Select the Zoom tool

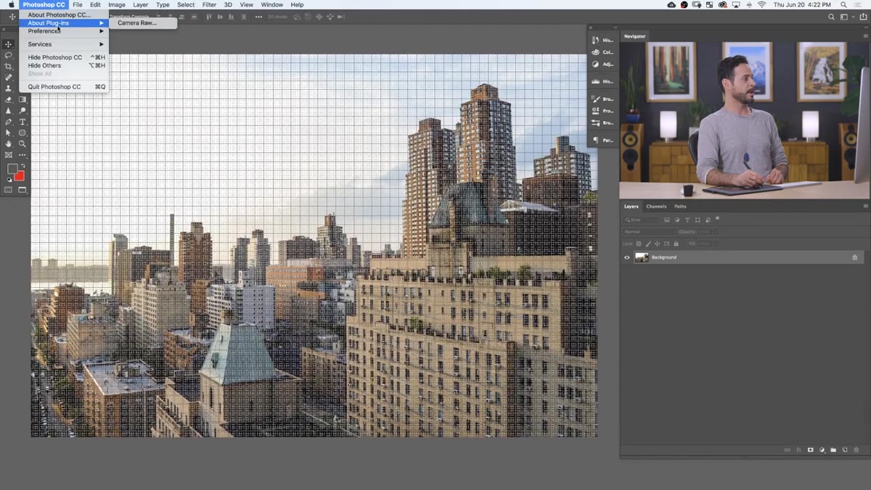[x=23, y=144]
